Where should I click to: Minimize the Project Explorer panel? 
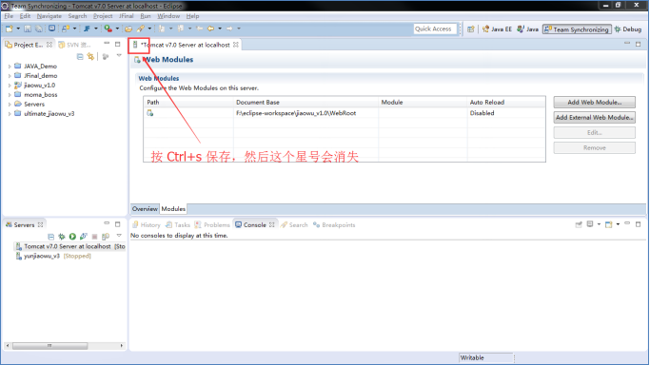click(107, 44)
